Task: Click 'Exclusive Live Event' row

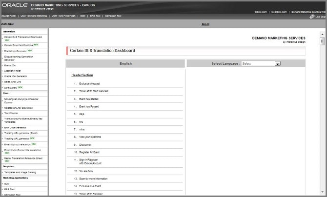Action: 125,186
